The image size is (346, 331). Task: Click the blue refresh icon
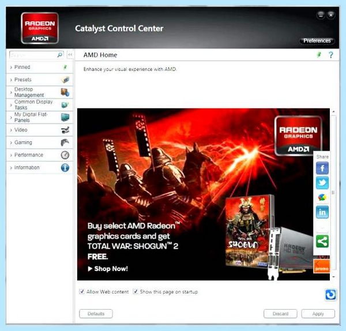(330, 294)
